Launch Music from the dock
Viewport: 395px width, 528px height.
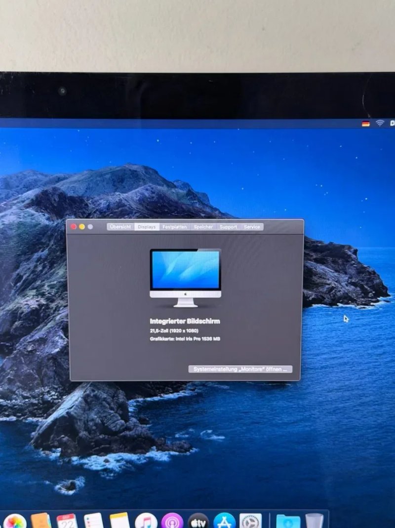coord(146,521)
